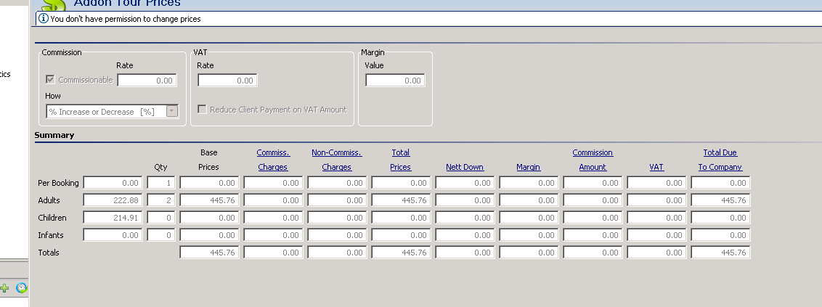Click the Adults Base Prices 445.76 field
Screen dimensions: 822x307
pos(209,200)
